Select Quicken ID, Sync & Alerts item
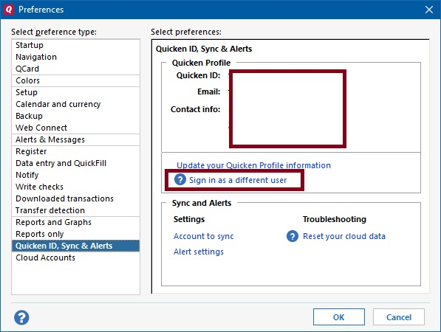 pyautogui.click(x=75, y=246)
